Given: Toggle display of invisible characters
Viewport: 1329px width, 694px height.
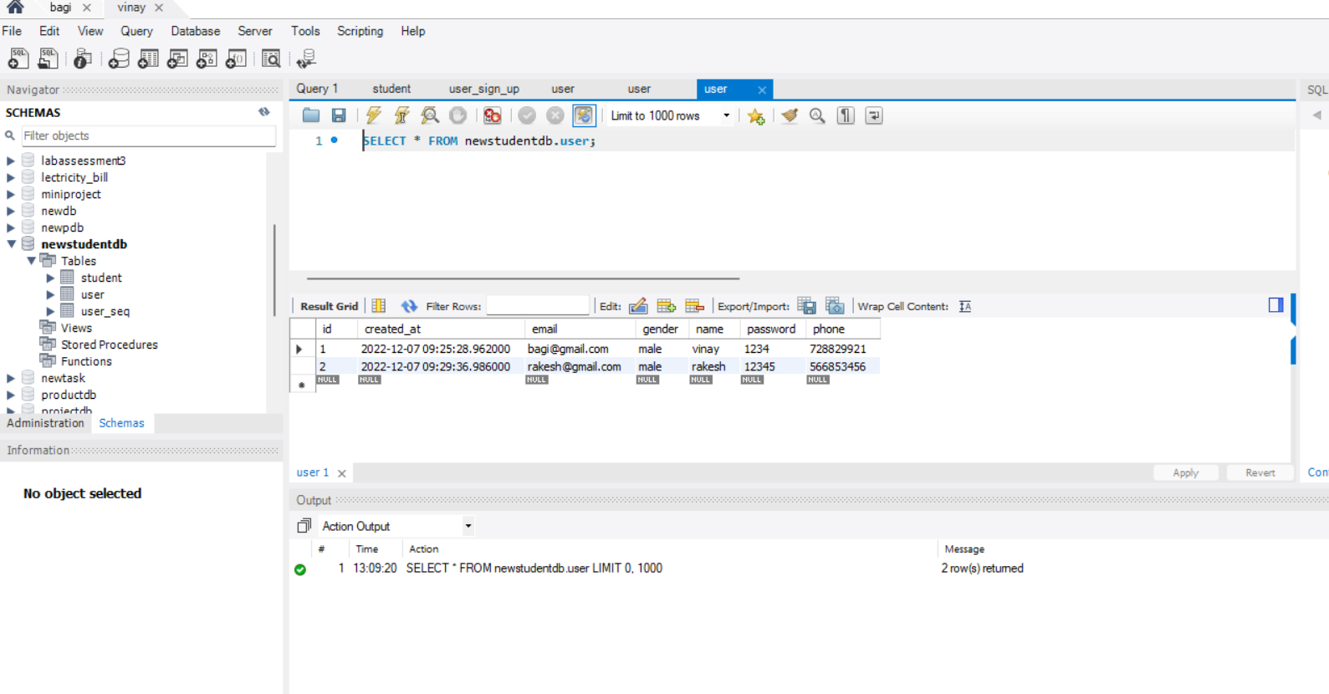Looking at the screenshot, I should click(x=846, y=115).
